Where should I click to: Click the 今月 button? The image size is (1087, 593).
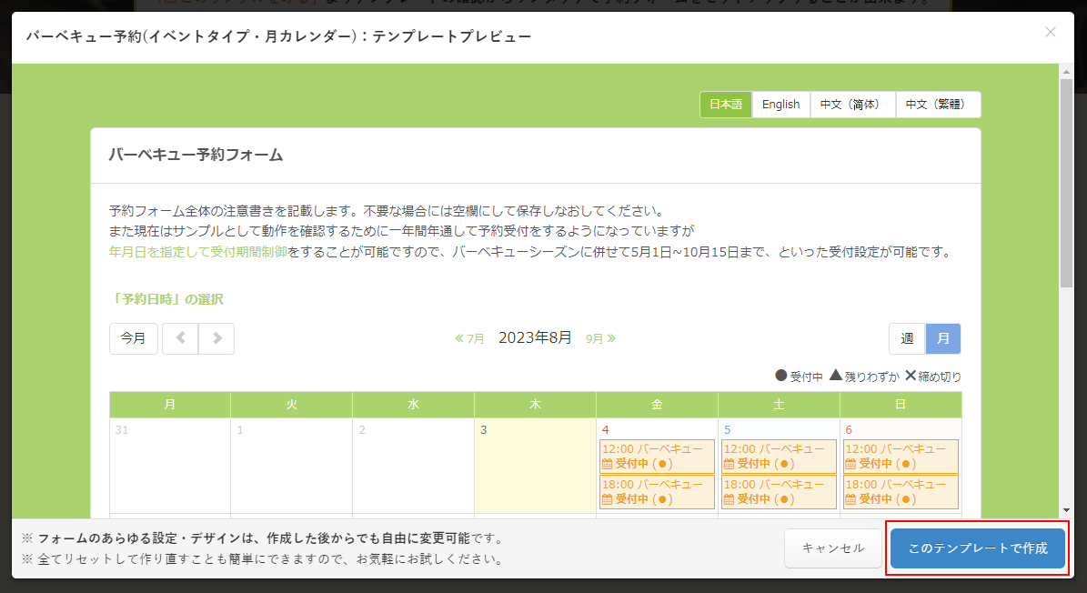point(134,338)
